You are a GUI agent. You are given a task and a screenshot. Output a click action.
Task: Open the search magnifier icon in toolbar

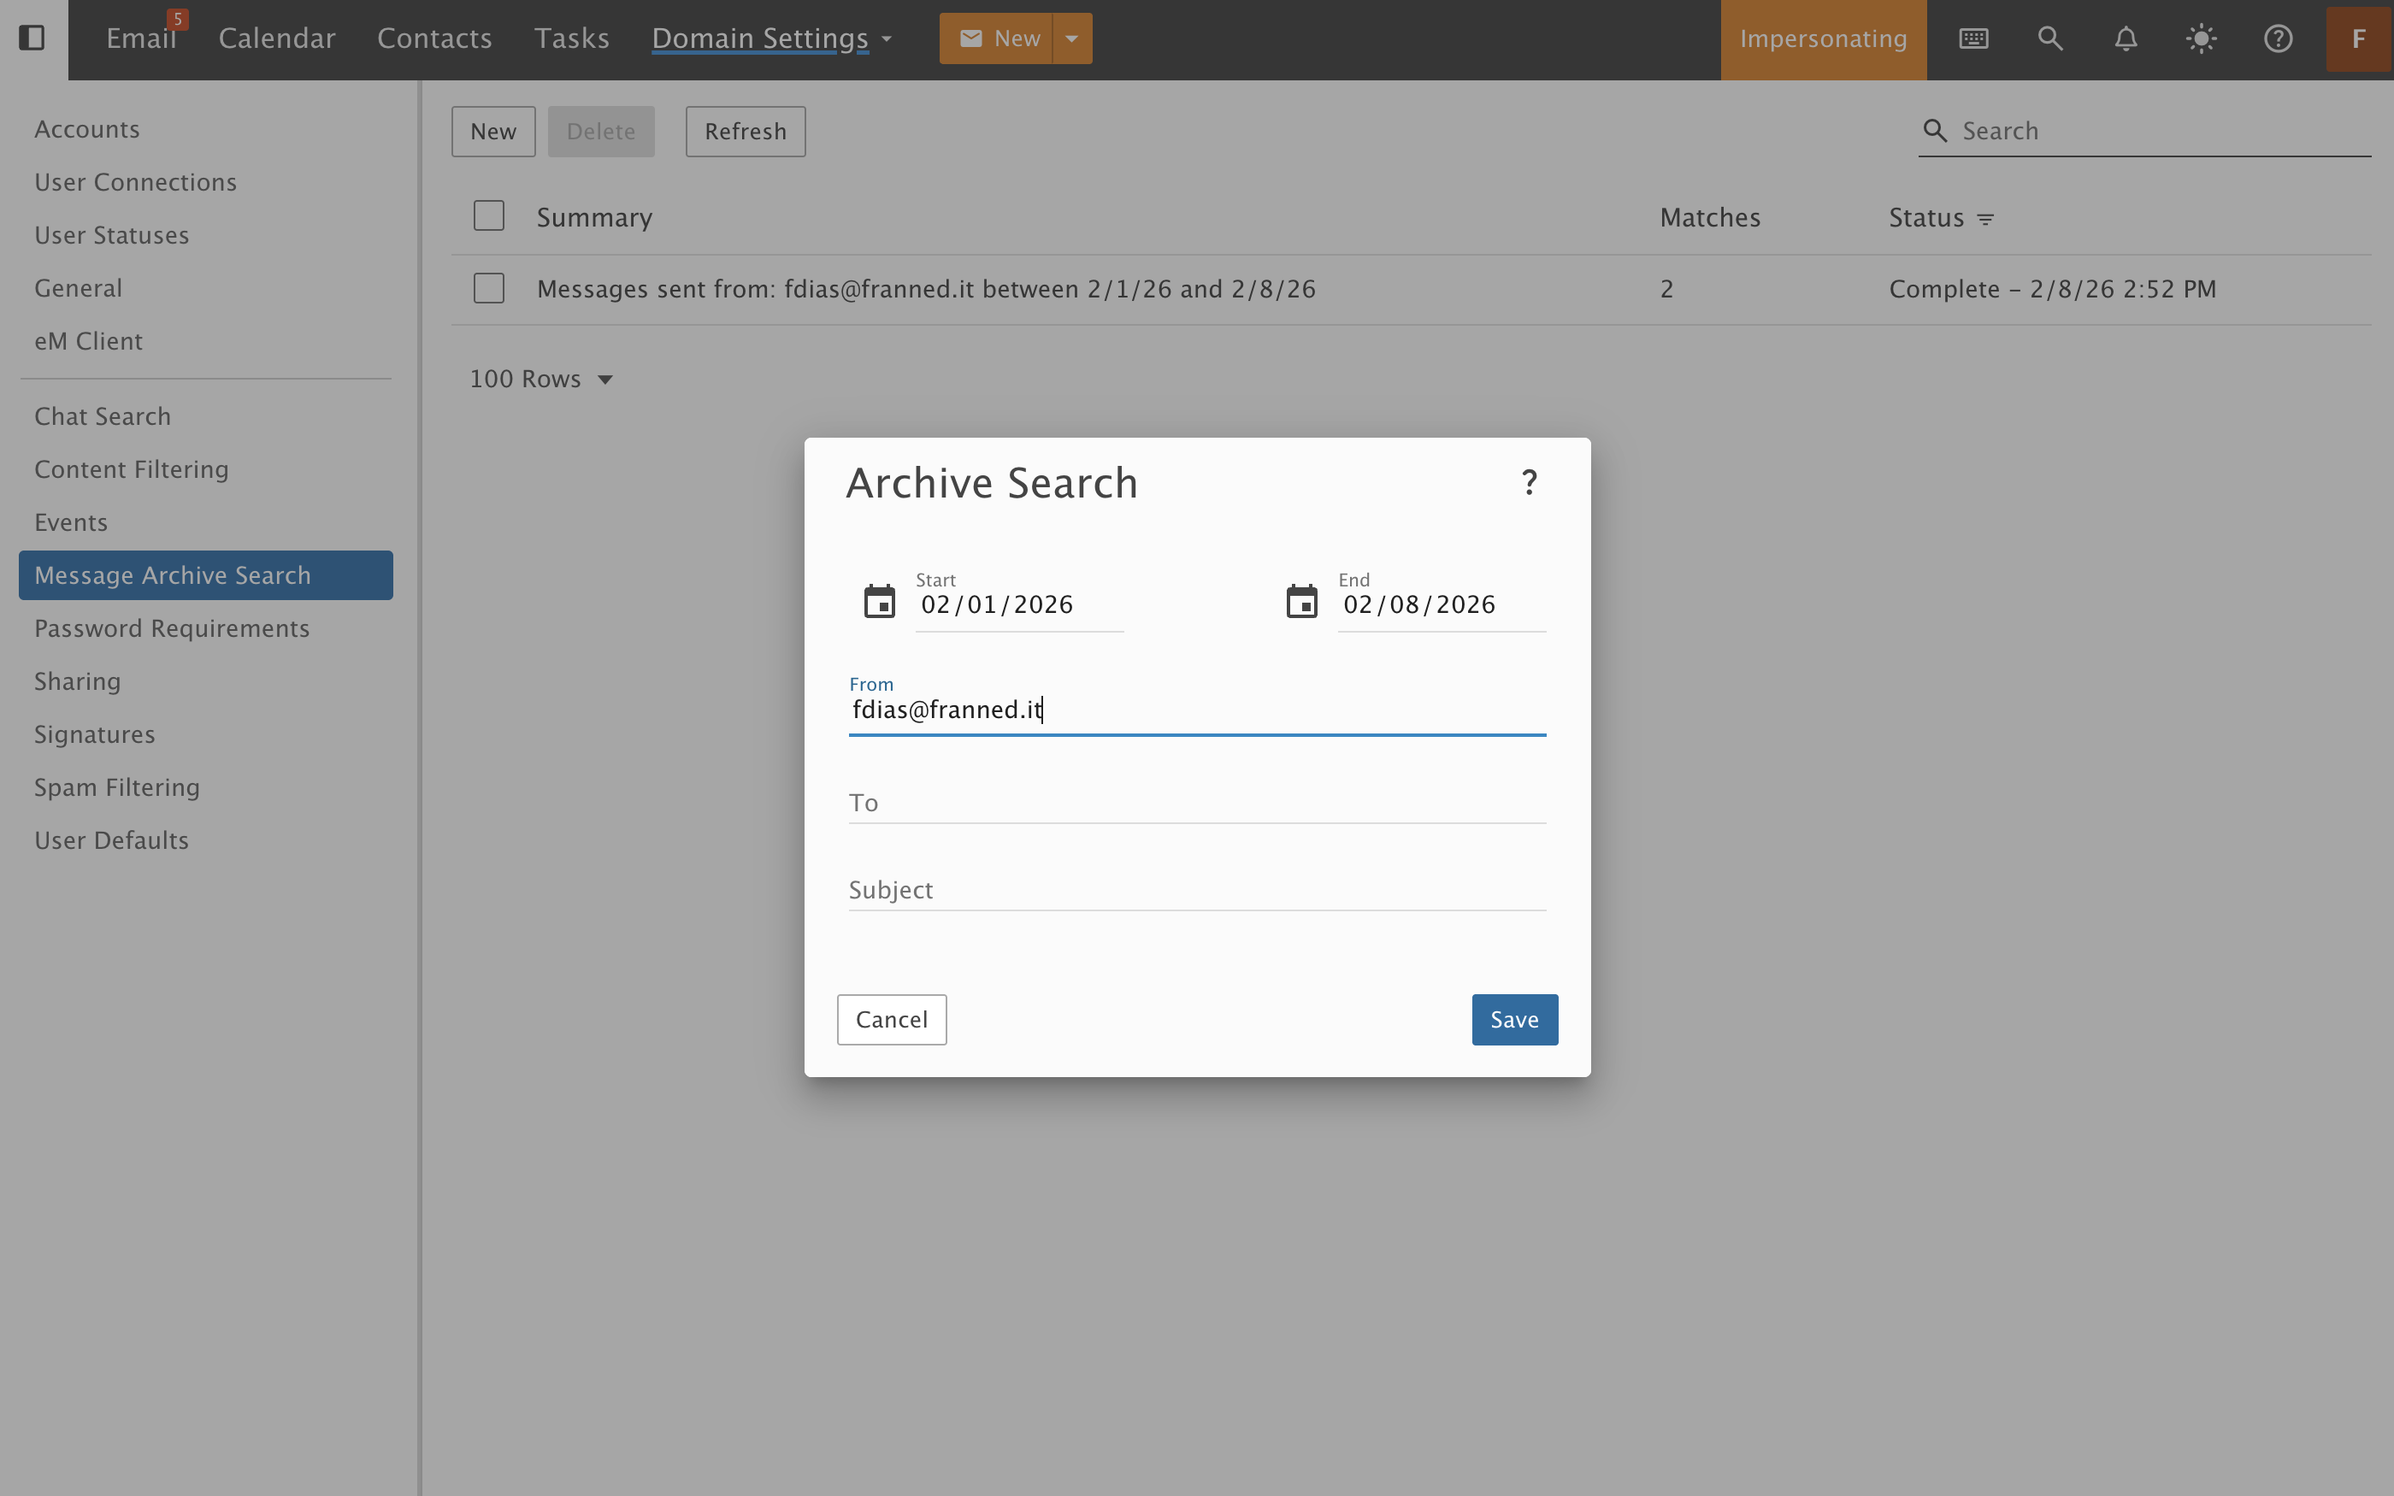[x=2049, y=38]
